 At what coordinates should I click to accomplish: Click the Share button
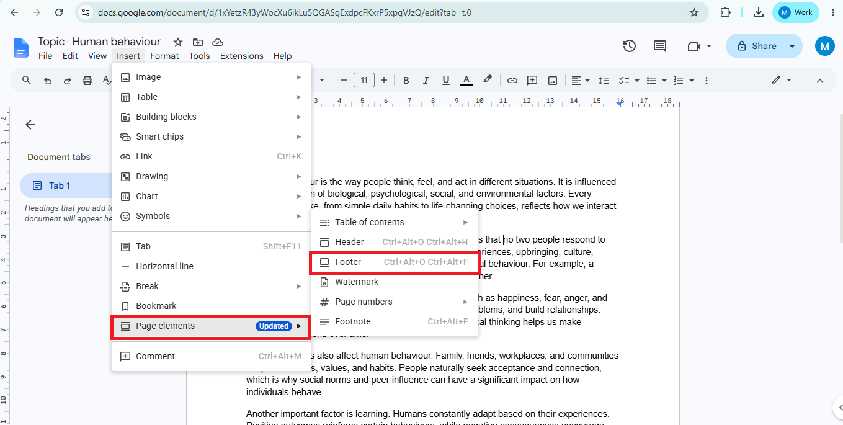point(755,46)
